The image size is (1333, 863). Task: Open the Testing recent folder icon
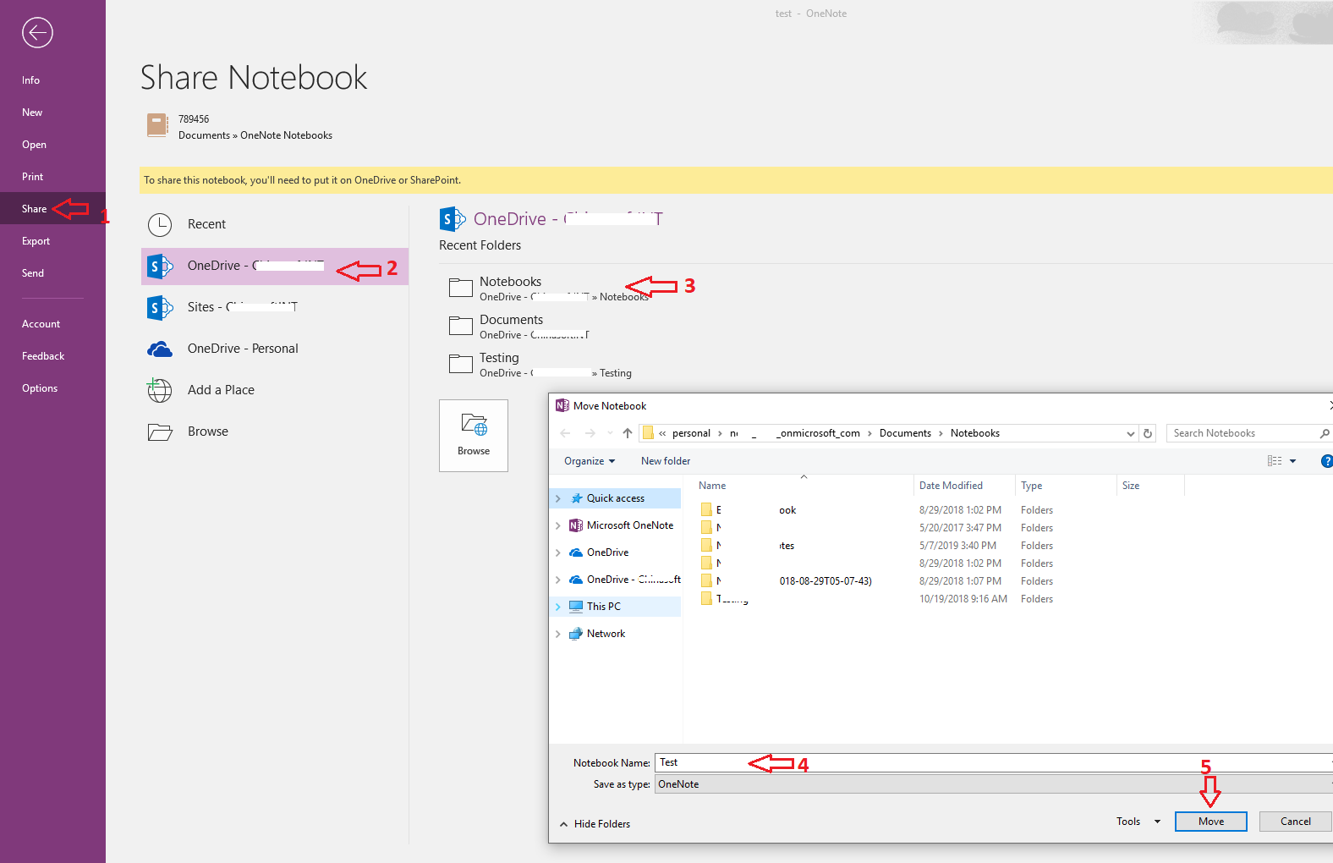(461, 364)
